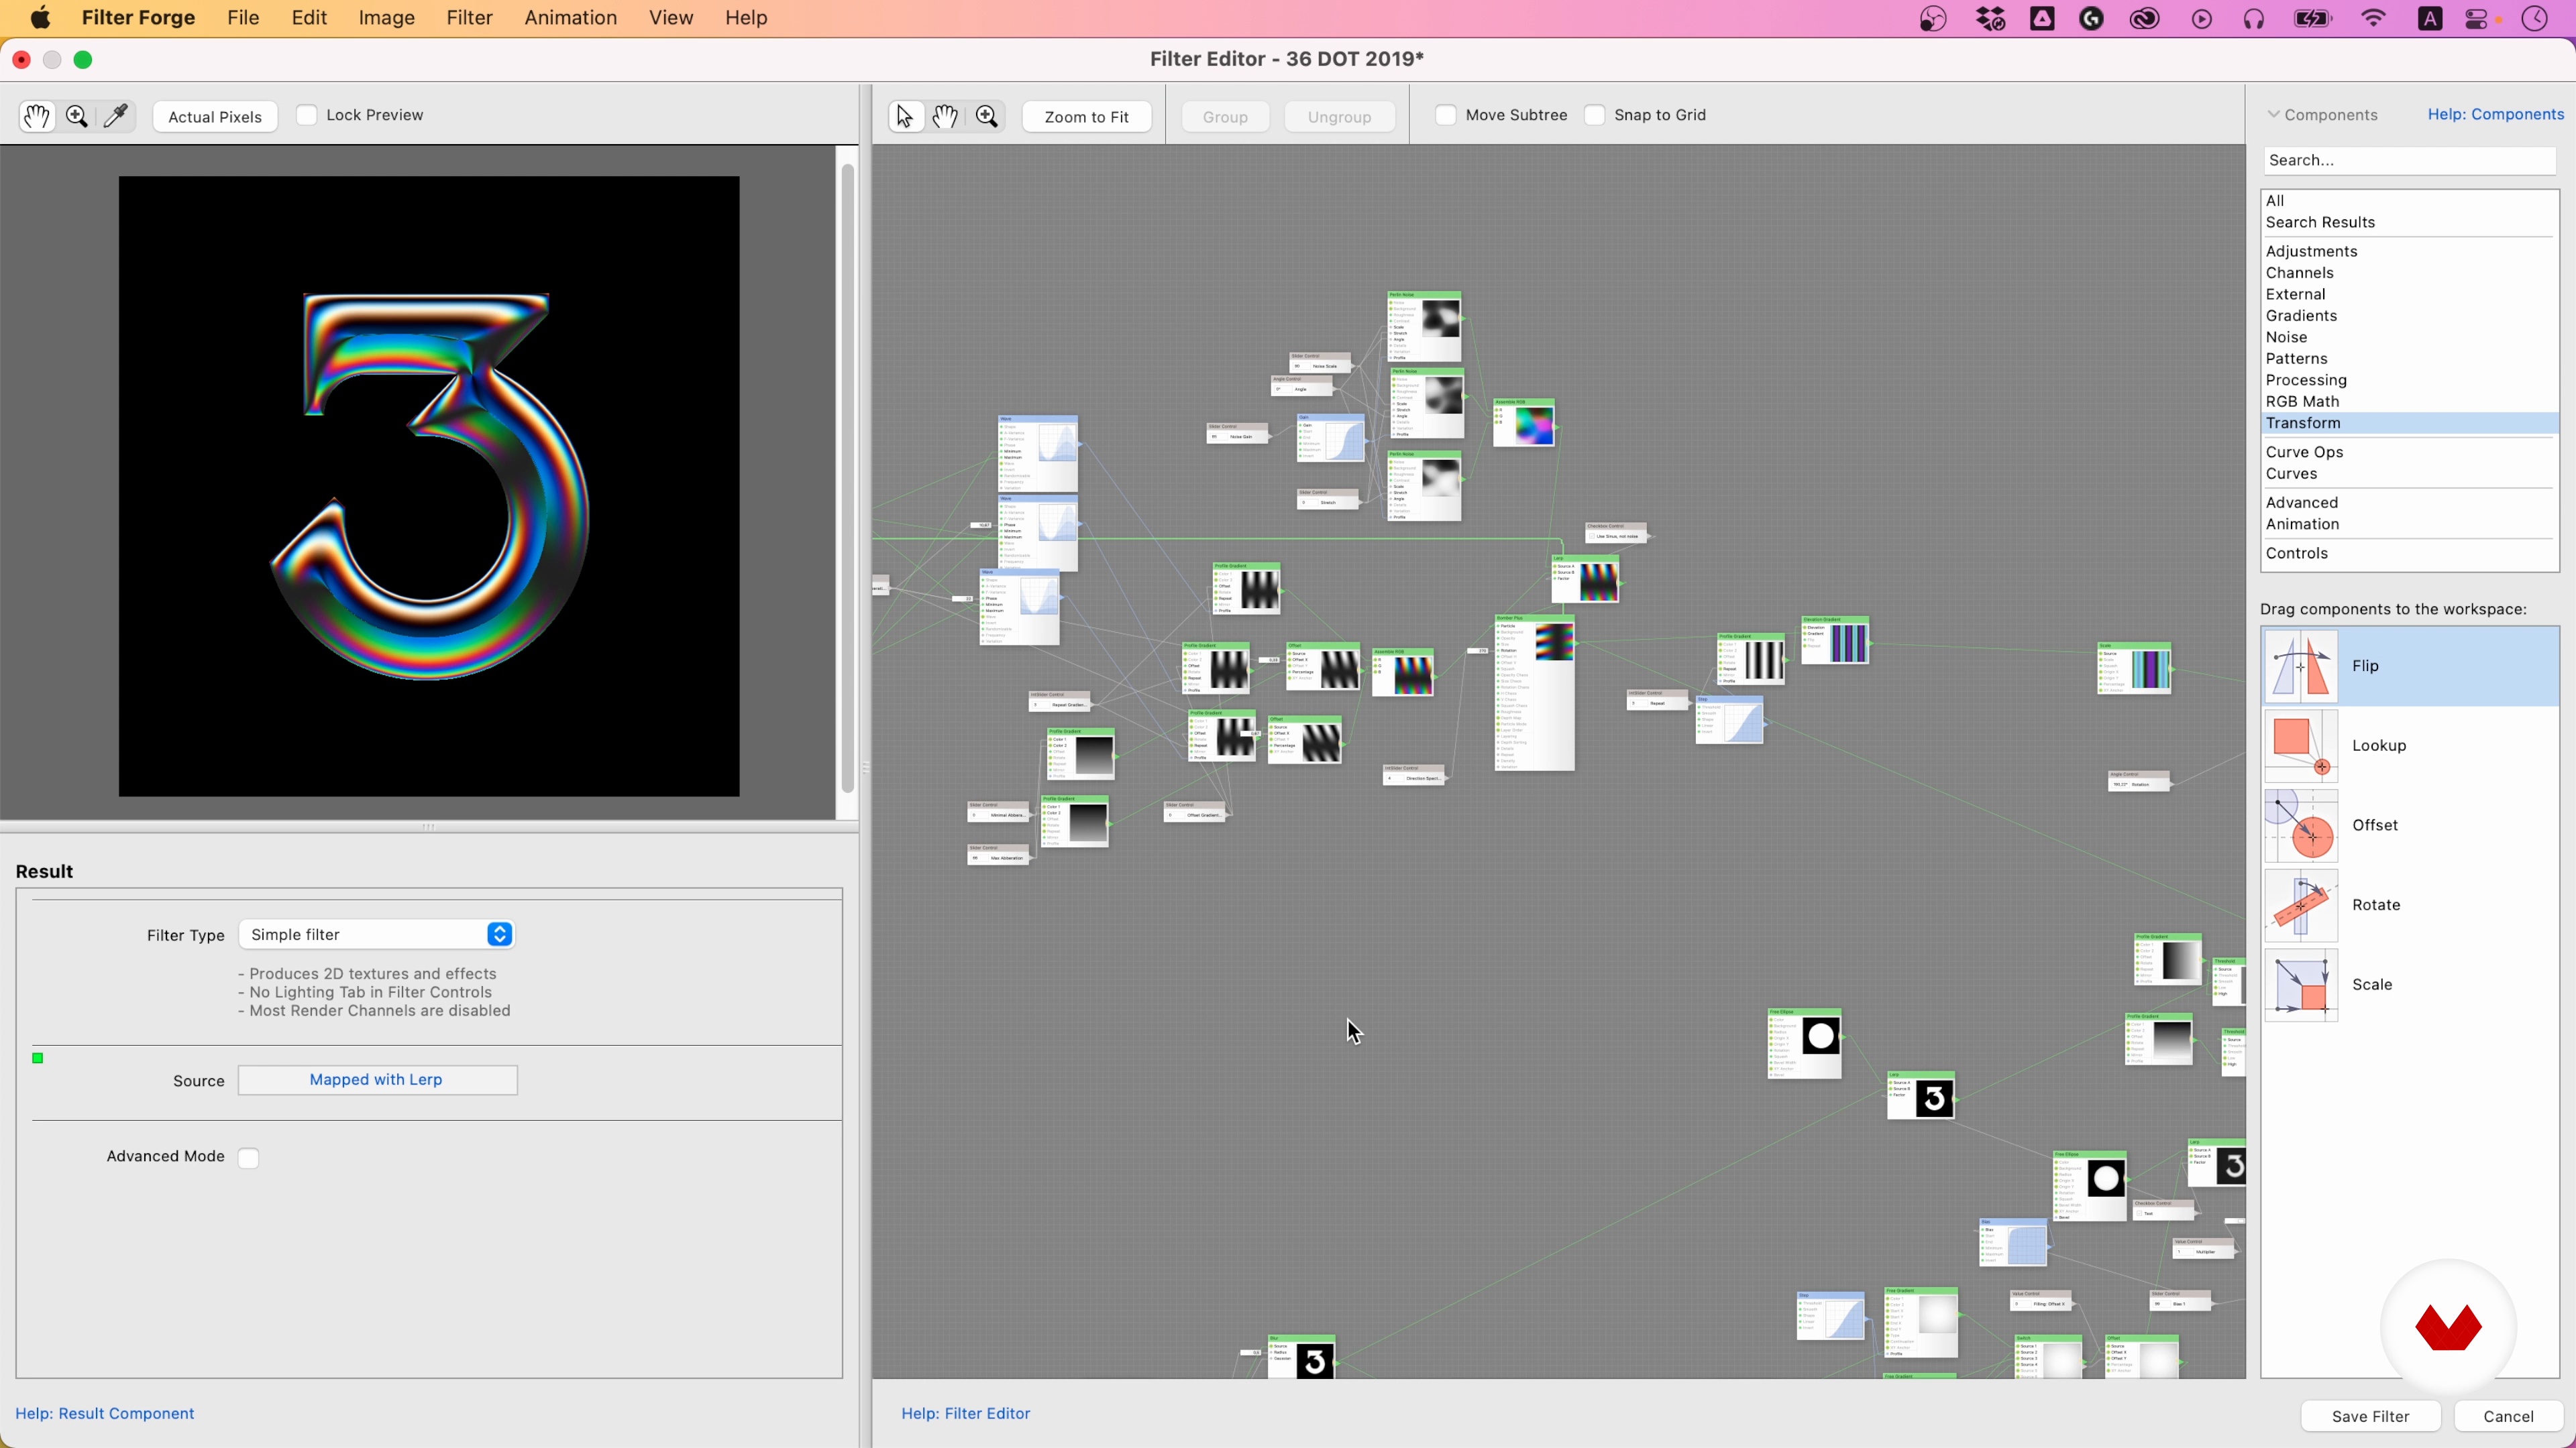Click the Save Filter button

(2370, 1416)
